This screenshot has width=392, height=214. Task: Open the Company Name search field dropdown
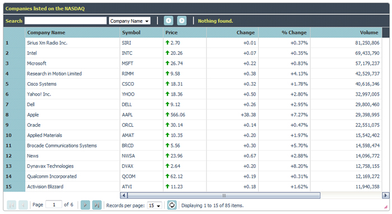(130, 21)
